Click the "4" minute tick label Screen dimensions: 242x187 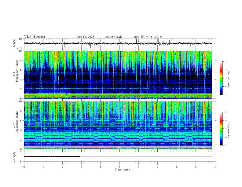(x=100, y=167)
